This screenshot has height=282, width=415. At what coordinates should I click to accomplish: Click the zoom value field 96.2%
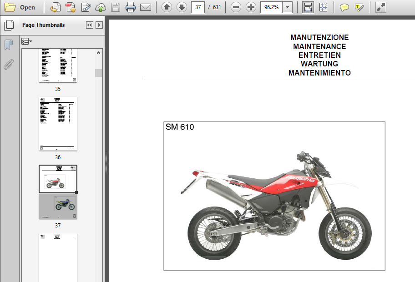coord(271,7)
